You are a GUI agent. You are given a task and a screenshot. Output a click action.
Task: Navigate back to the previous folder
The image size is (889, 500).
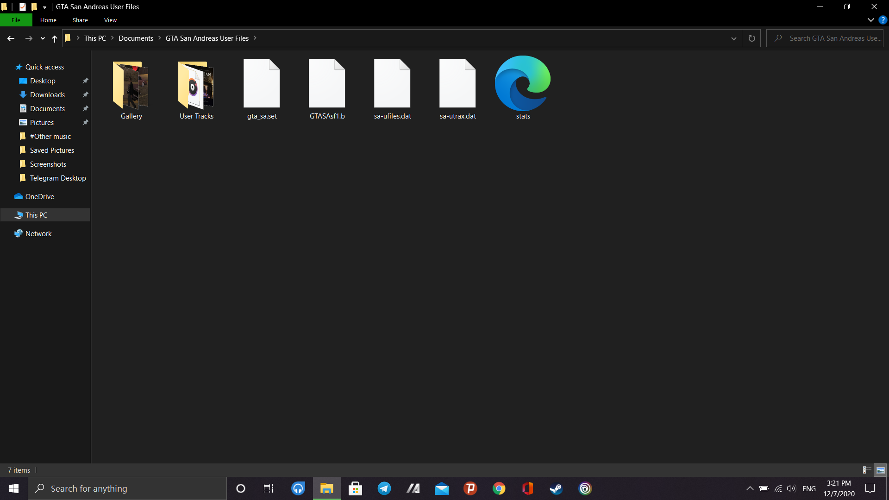point(11,38)
